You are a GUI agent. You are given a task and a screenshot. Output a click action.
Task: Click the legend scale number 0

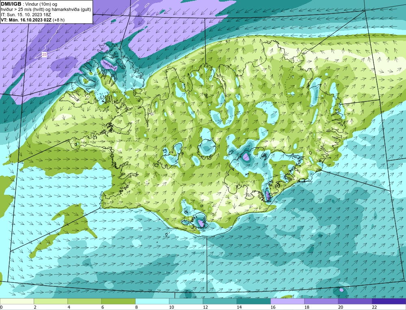click(1, 307)
